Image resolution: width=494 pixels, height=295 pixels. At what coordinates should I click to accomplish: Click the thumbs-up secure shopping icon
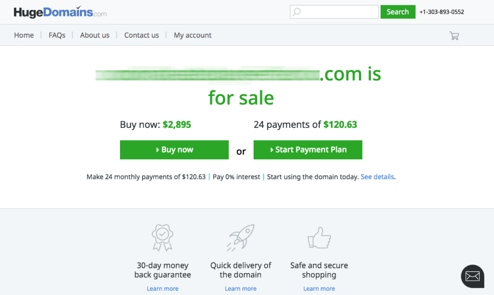(x=319, y=238)
